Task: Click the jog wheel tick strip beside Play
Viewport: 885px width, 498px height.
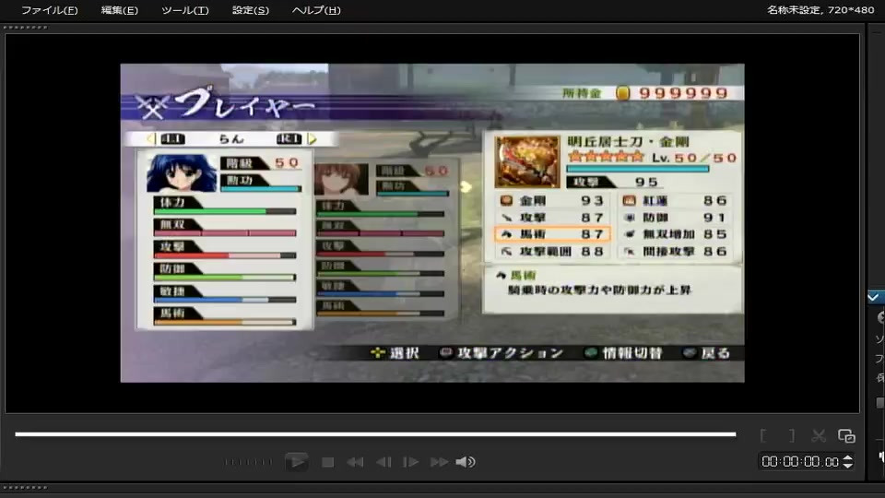Action: coord(249,462)
